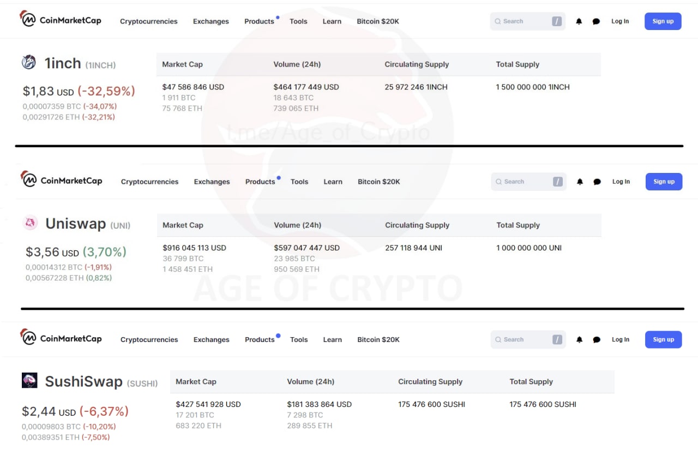Viewport: 698px width, 467px height.
Task: Click total supply 1 500 000 000 1INCH
Action: 533,87
